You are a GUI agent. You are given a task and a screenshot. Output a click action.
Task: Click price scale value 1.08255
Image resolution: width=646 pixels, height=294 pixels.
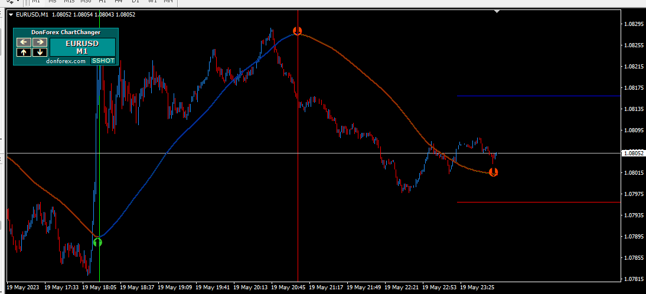[x=634, y=45]
